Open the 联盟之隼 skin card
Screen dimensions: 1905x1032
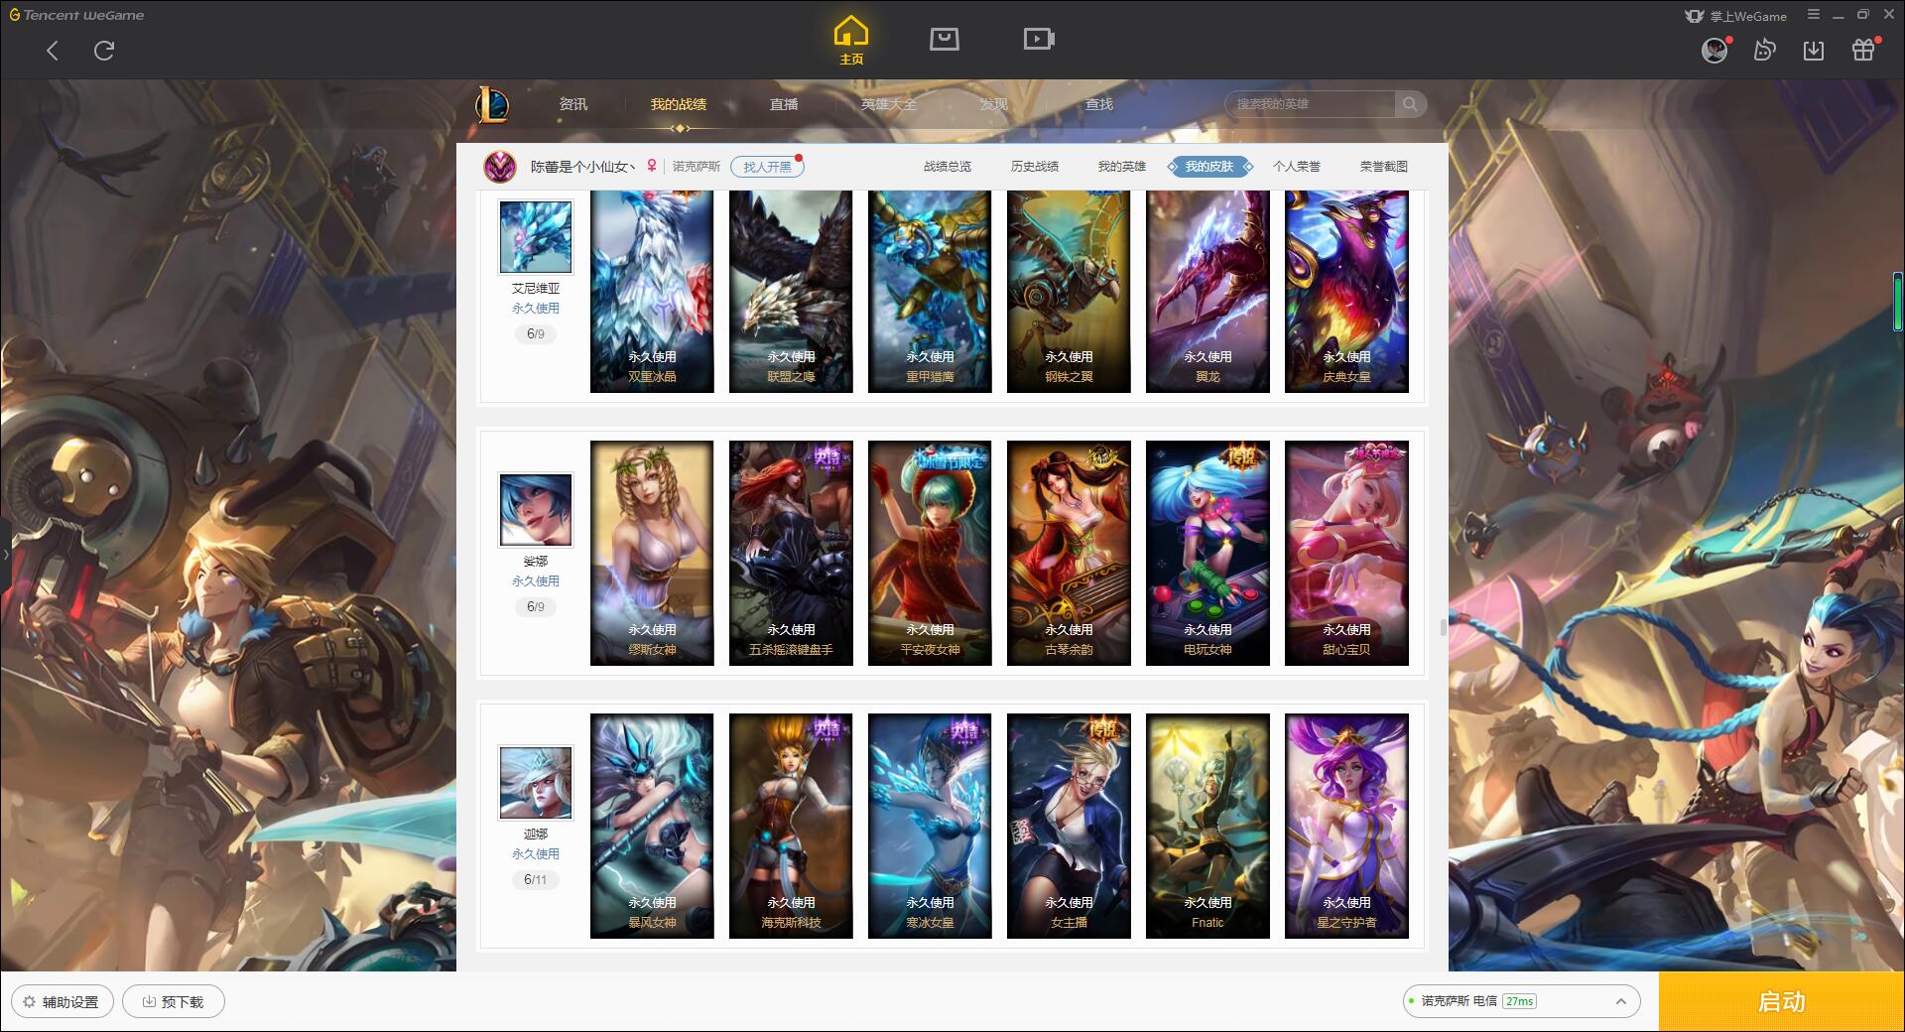coord(791,291)
